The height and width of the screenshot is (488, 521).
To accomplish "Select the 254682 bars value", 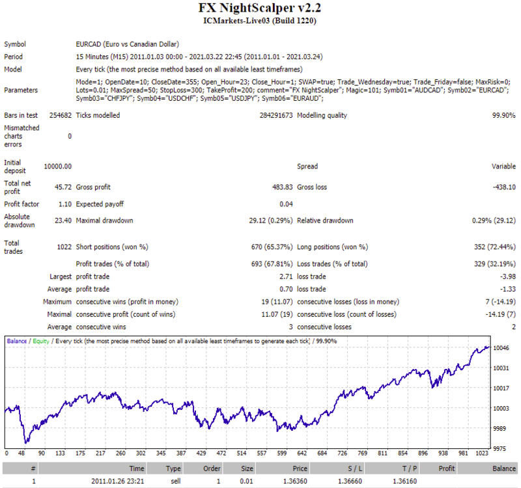I will pyautogui.click(x=61, y=115).
